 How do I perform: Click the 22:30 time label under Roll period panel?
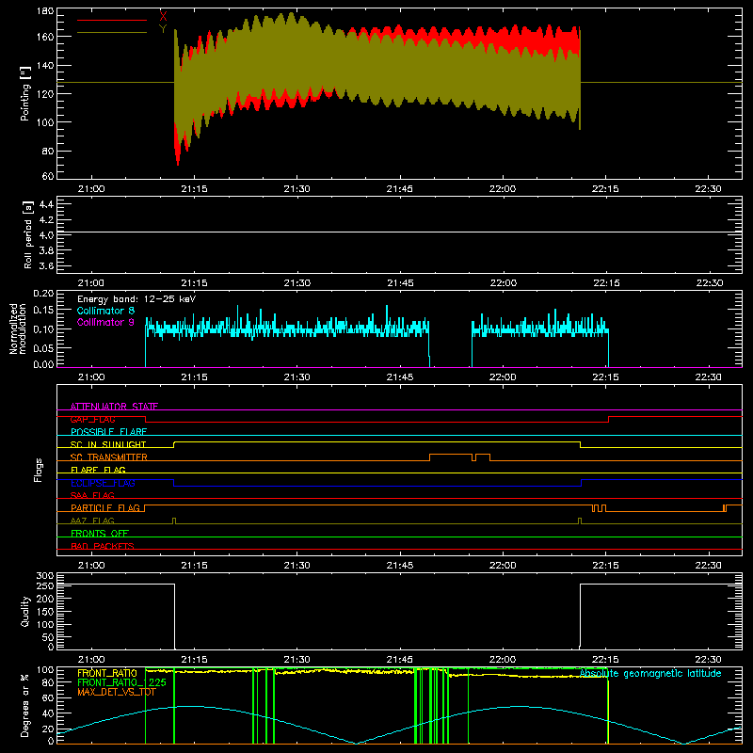pos(710,283)
